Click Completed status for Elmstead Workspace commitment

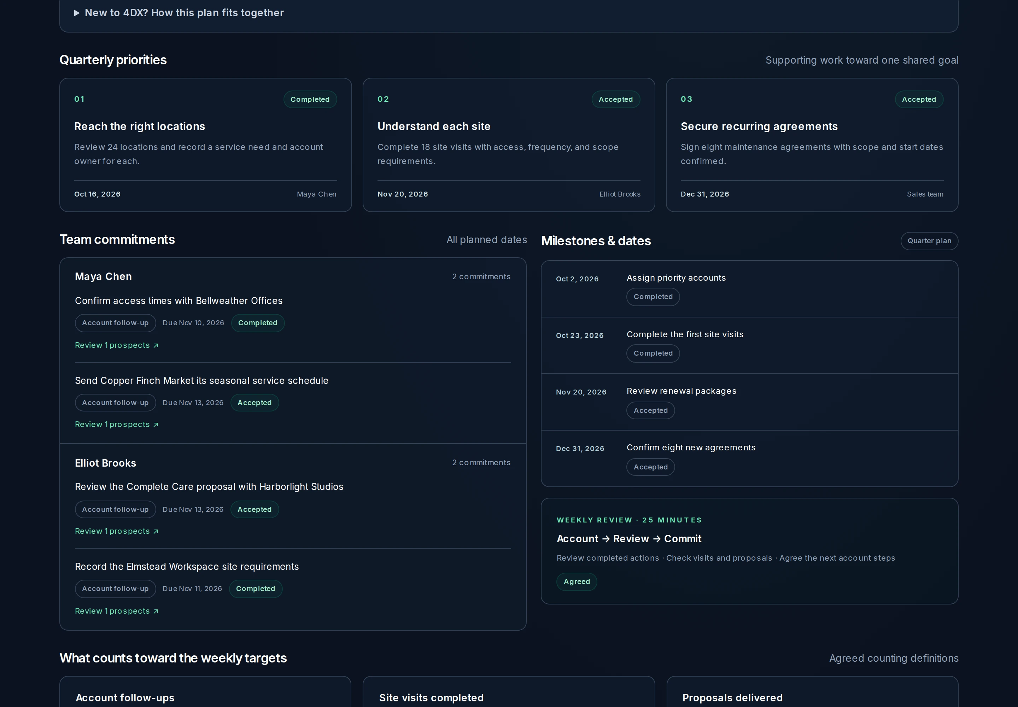coord(256,589)
